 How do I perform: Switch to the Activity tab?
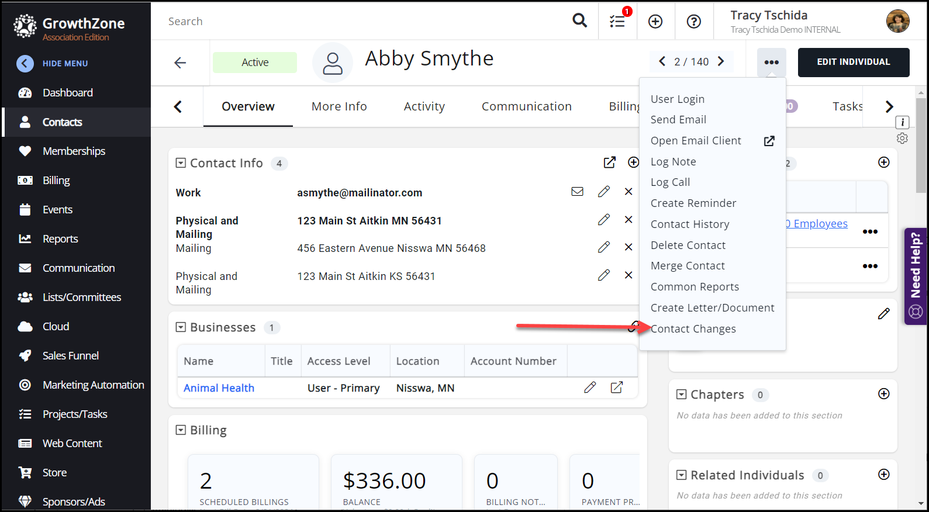click(x=424, y=106)
